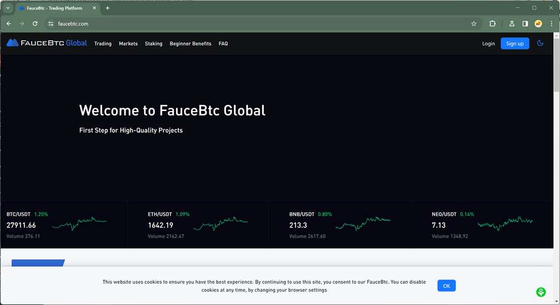Open the BTC/USDT price chart card

click(64, 225)
